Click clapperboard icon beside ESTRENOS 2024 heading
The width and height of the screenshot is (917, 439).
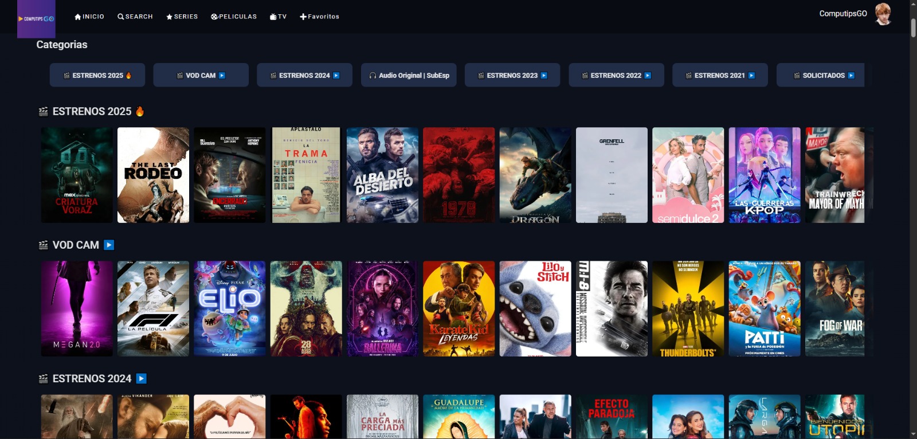point(43,379)
